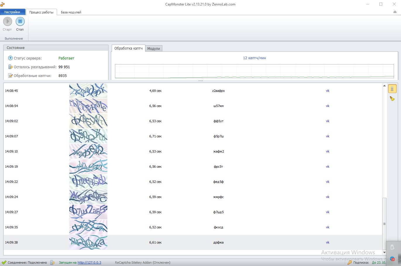Viewport: 401px width, 266px height.
Task: Click the vk link for 14:08:45 row
Action: tap(328, 91)
